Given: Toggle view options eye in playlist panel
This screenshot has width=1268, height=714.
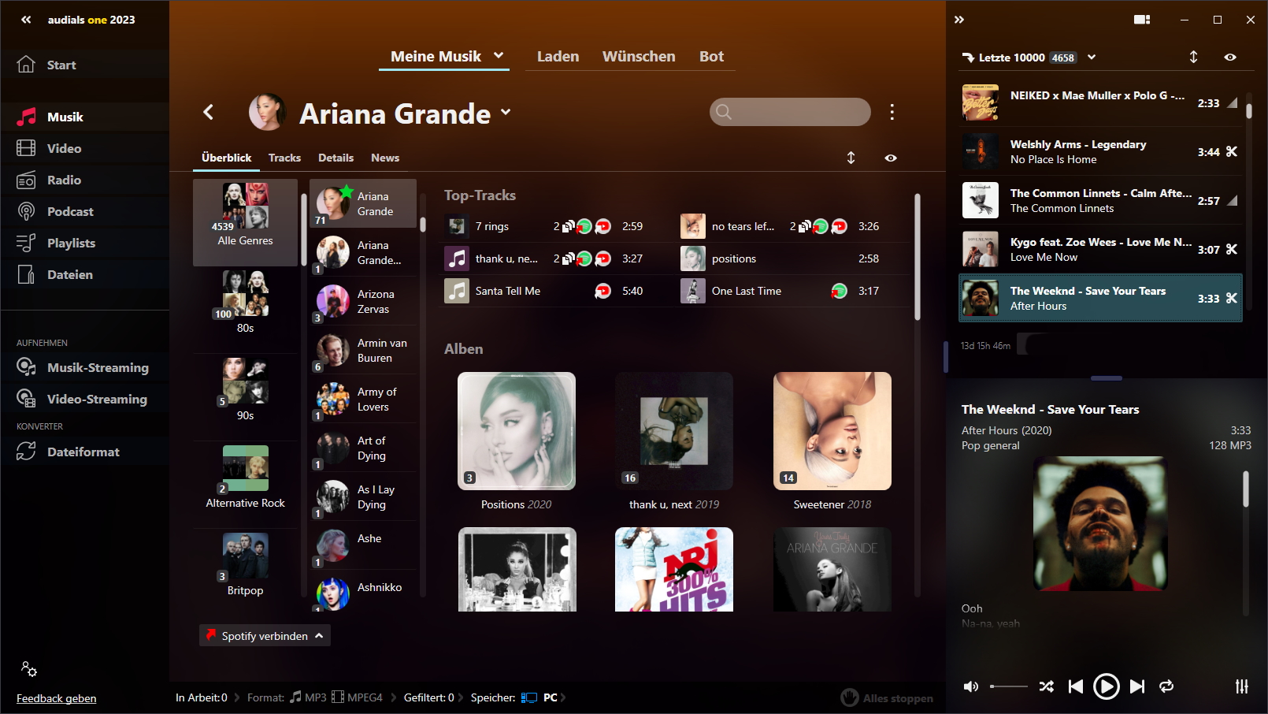Looking at the screenshot, I should [x=1230, y=57].
